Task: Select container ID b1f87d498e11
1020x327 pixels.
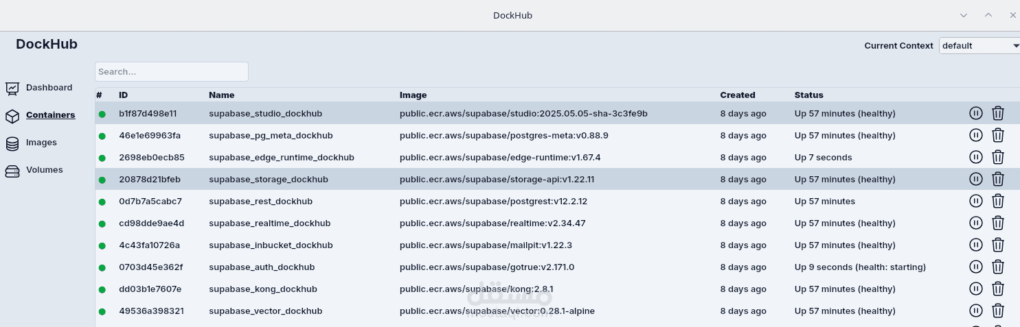Action: [148, 113]
